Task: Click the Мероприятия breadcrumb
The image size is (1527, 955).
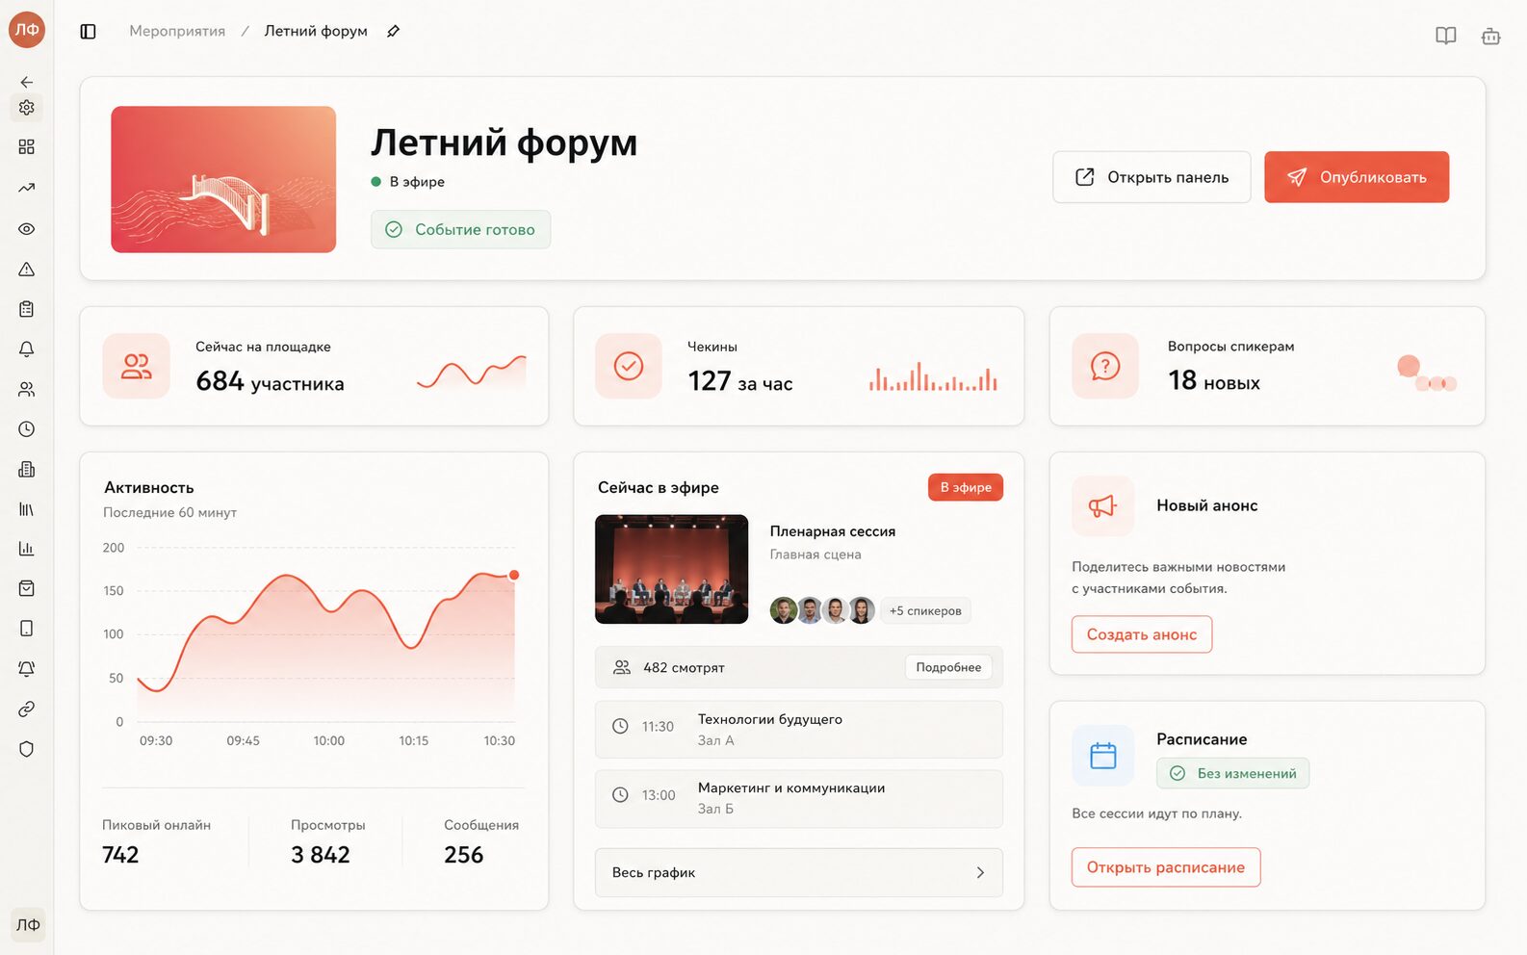Action: [x=177, y=32]
